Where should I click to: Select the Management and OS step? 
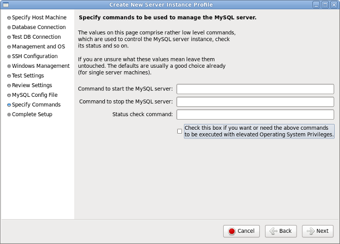coord(38,46)
